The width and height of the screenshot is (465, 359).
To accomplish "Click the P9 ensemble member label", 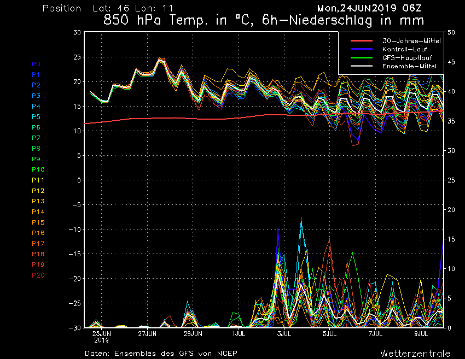I will click(36, 159).
